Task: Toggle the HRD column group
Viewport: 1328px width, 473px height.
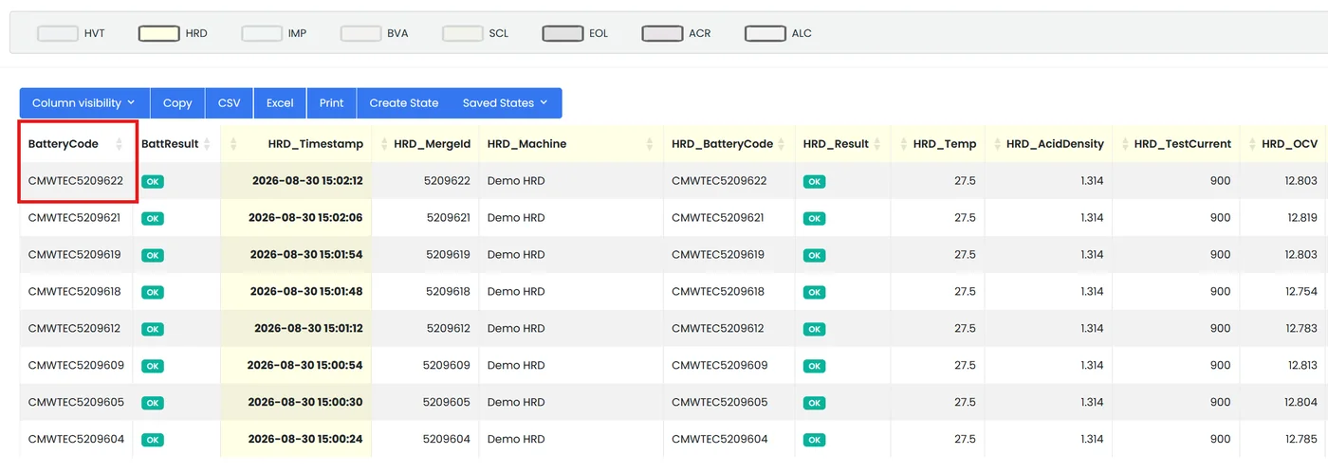Action: (x=158, y=33)
